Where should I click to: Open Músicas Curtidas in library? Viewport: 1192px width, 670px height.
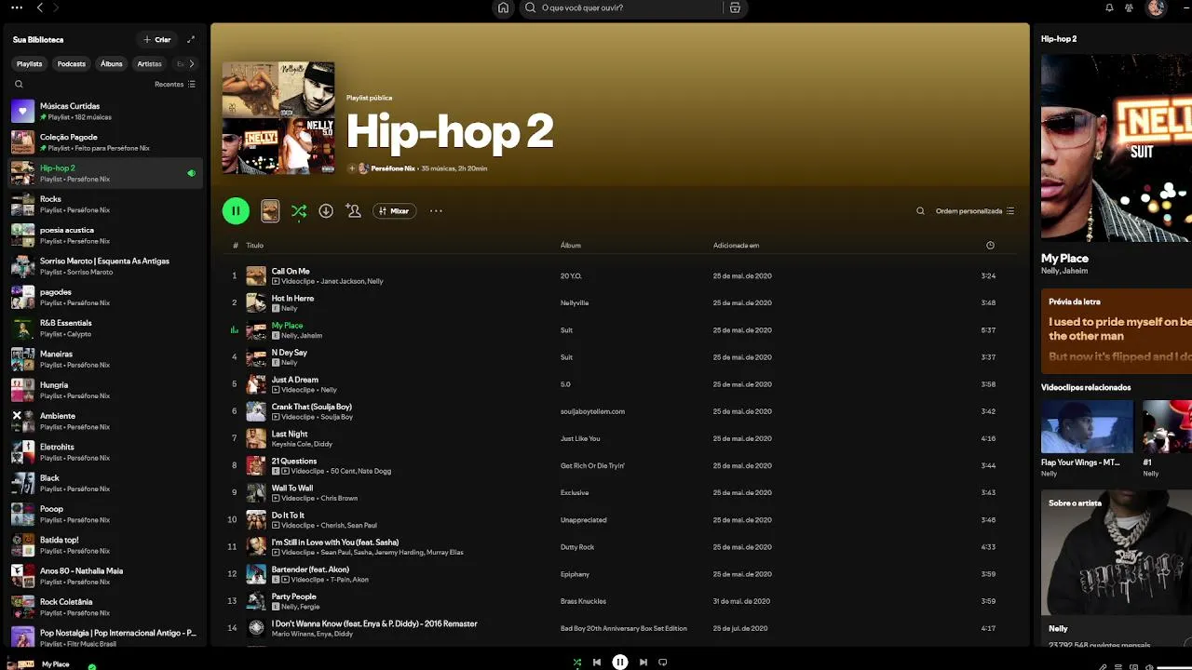coord(104,112)
